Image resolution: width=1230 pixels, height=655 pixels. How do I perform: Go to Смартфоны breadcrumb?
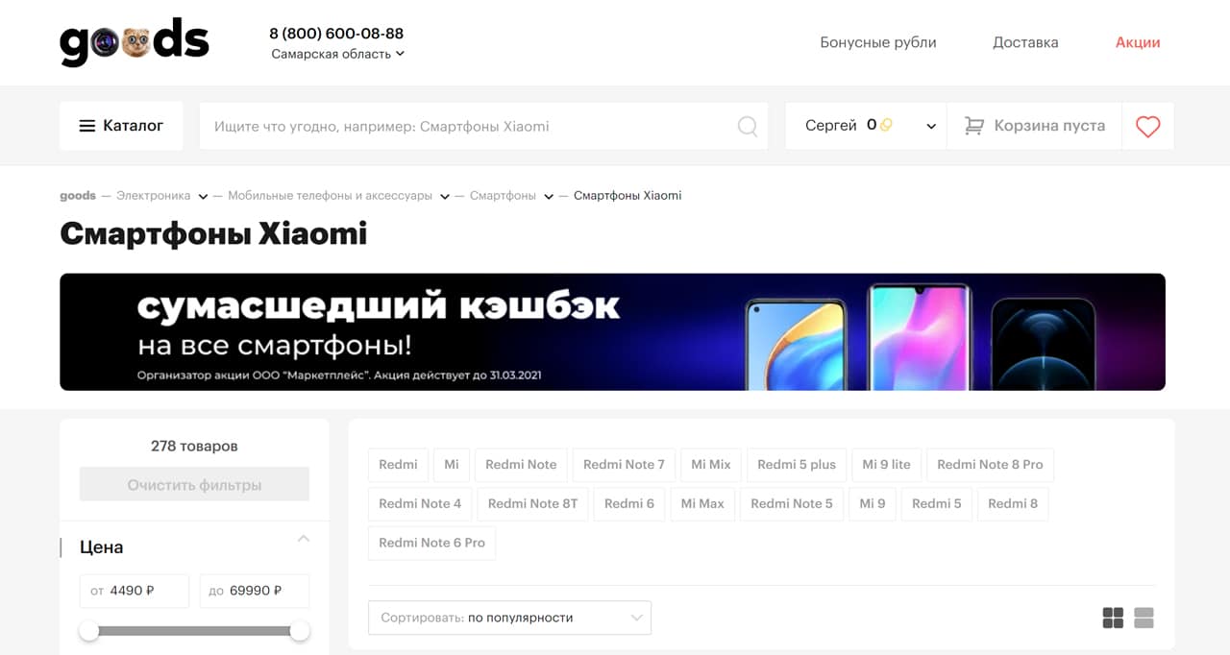click(x=503, y=196)
